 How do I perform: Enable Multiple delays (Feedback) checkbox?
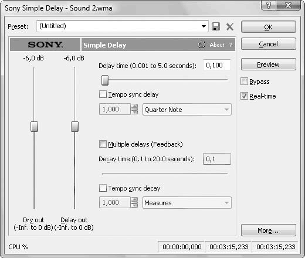pyautogui.click(x=103, y=144)
